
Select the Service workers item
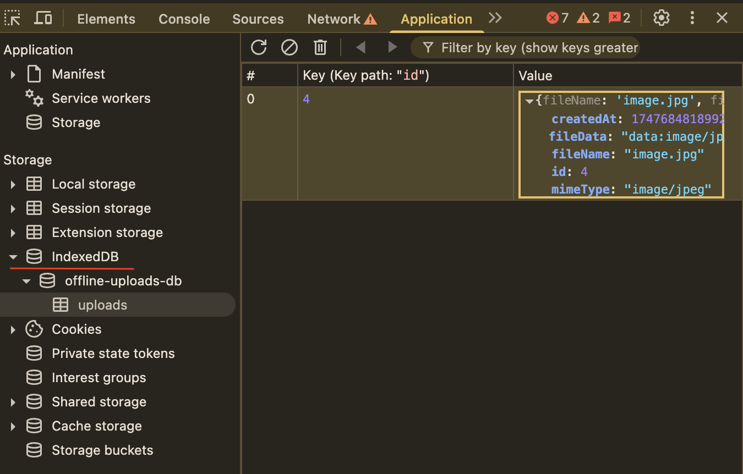101,98
